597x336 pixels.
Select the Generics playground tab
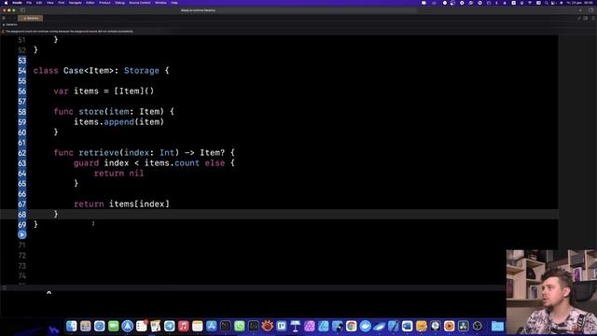(x=31, y=19)
